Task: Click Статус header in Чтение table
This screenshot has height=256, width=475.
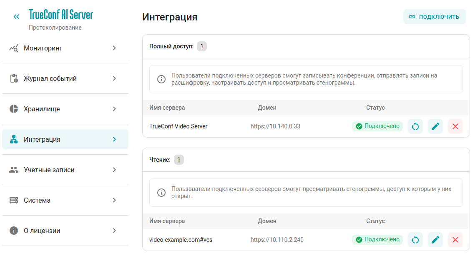Action: [x=375, y=221]
